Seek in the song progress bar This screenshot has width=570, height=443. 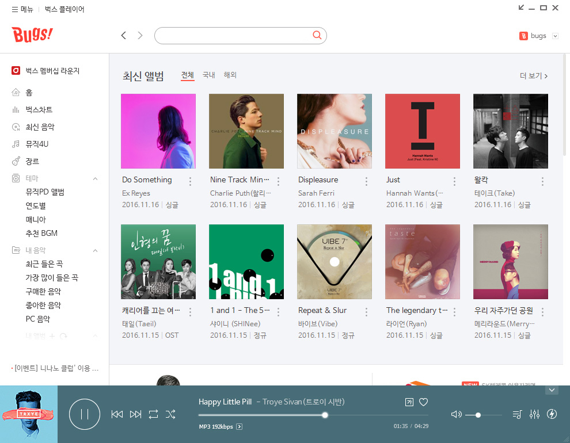click(x=313, y=415)
